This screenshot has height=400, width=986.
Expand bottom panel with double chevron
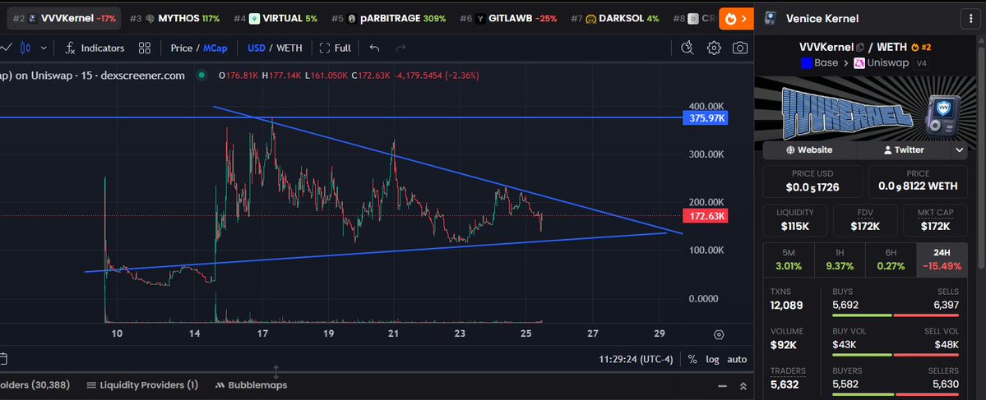click(743, 385)
